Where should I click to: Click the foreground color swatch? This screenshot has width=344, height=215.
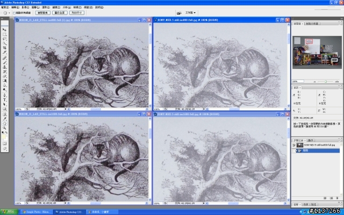click(x=4, y=137)
